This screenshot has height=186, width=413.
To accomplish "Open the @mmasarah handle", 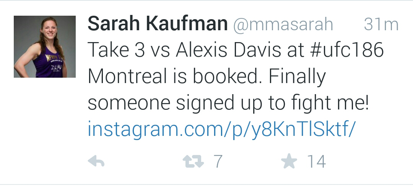I will click(x=283, y=25).
